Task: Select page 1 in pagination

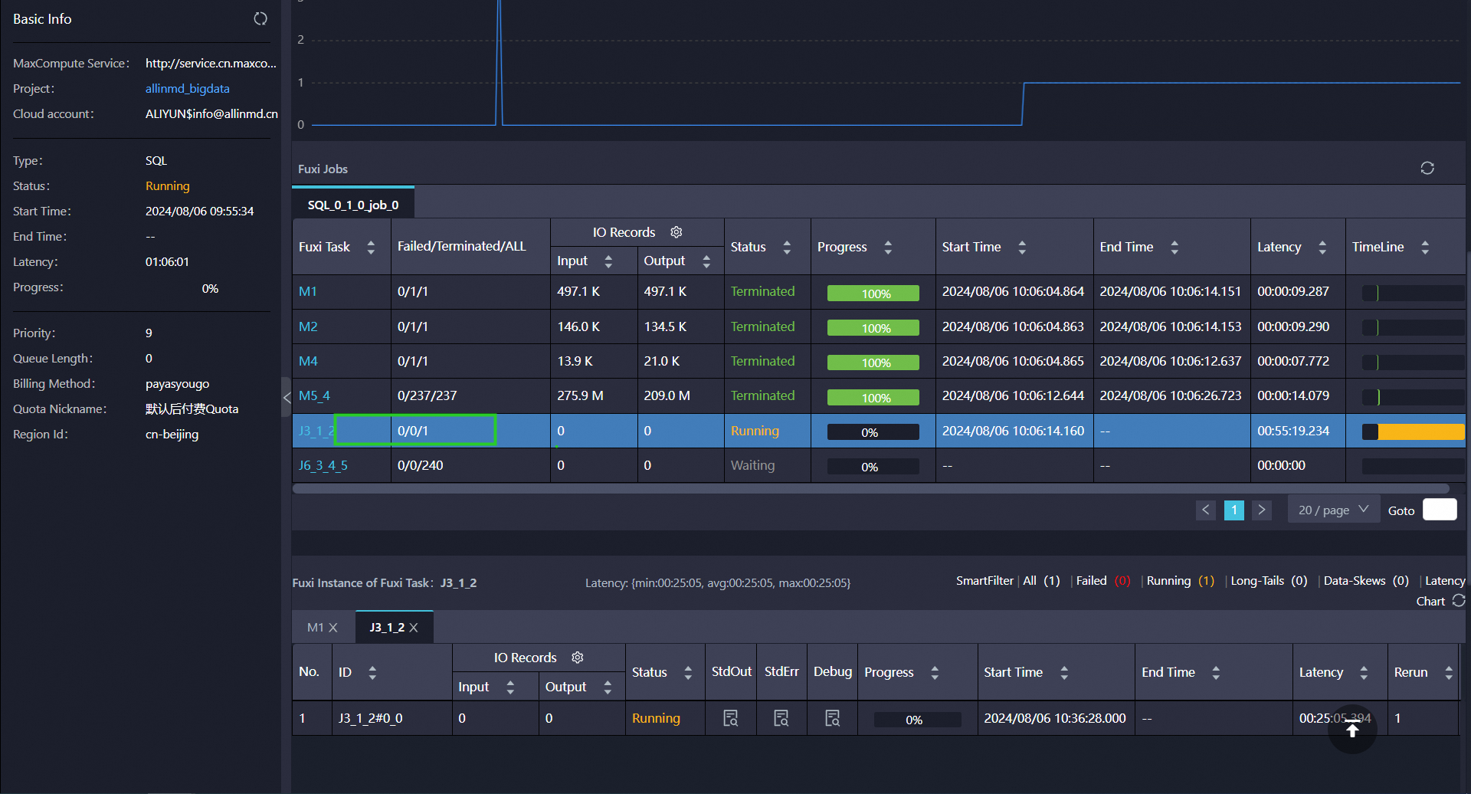Action: [1233, 510]
